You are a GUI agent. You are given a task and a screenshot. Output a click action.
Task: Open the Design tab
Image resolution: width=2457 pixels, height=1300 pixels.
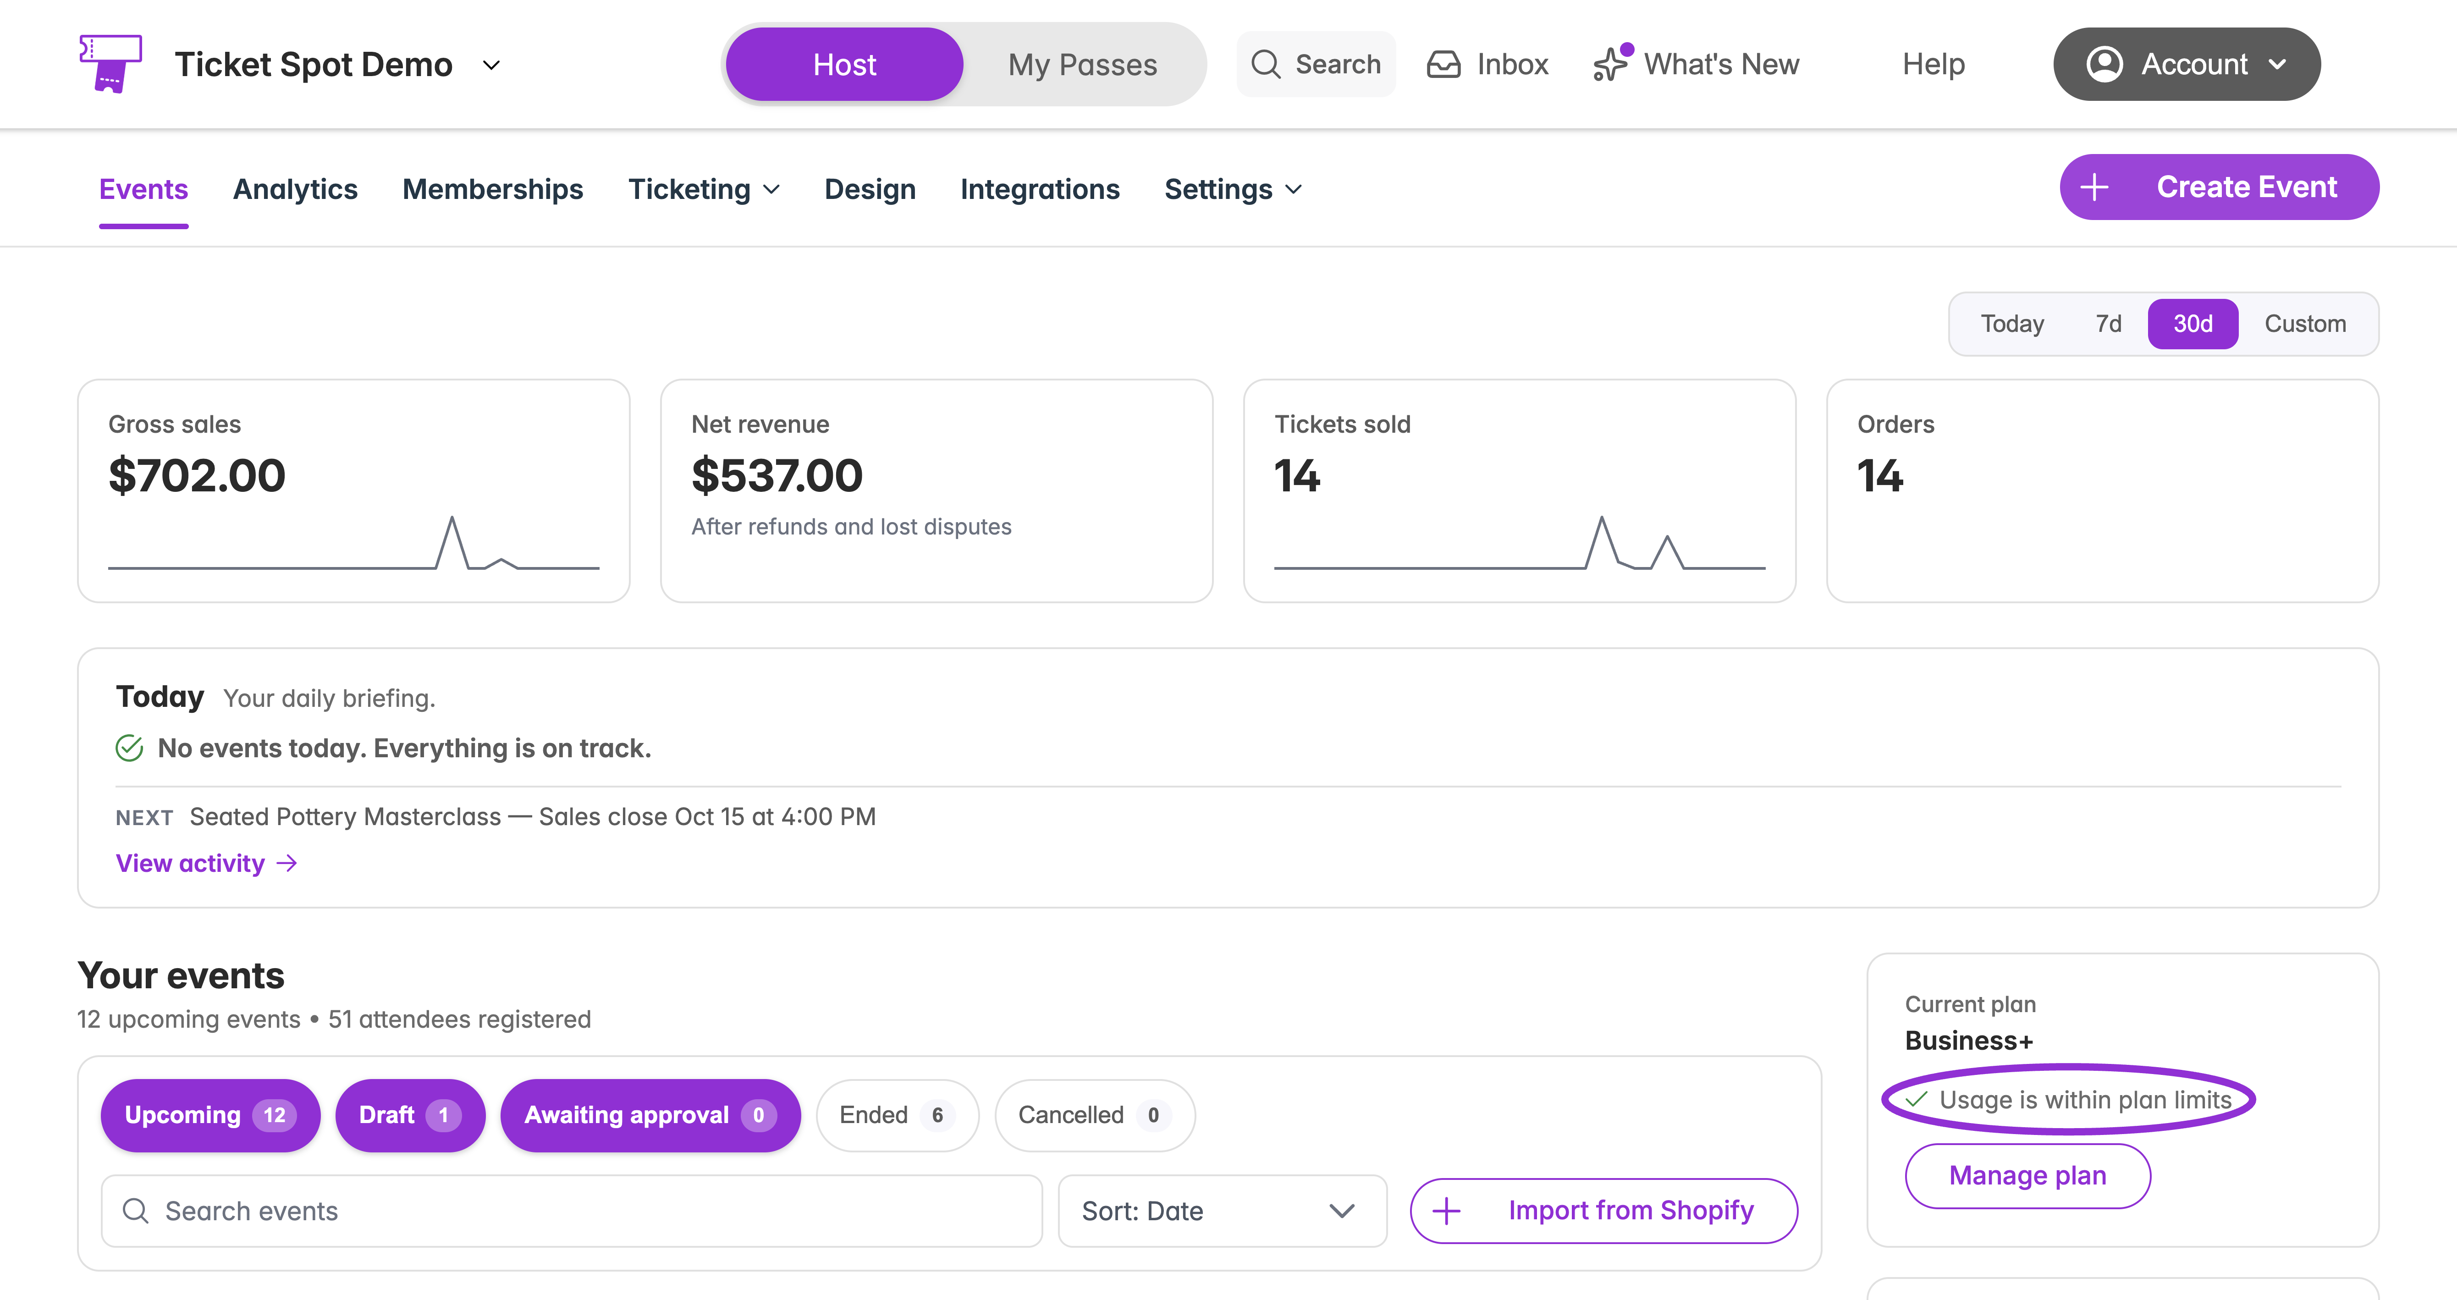click(x=870, y=189)
